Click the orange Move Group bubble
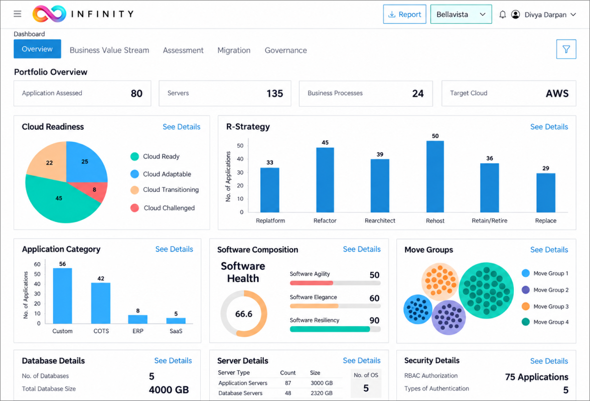Image resolution: width=590 pixels, height=401 pixels. point(439,281)
